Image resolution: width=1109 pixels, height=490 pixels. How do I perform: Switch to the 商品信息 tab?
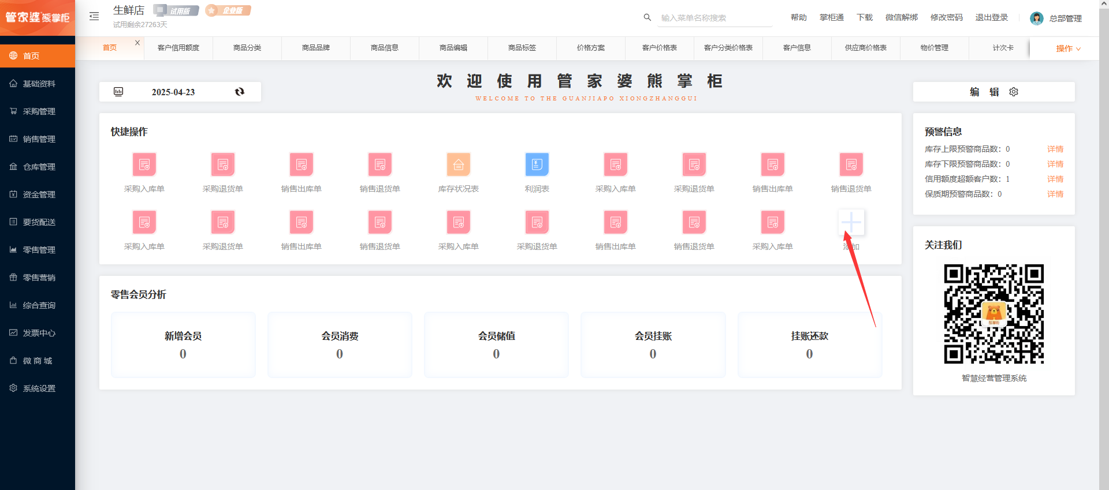click(385, 48)
